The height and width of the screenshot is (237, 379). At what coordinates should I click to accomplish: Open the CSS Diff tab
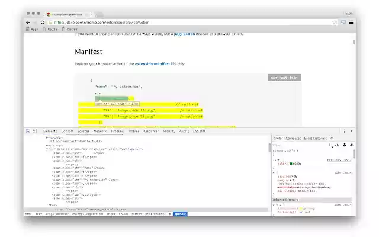200,131
